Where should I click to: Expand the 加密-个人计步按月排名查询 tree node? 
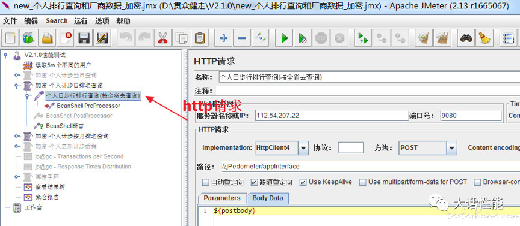pos(16,136)
